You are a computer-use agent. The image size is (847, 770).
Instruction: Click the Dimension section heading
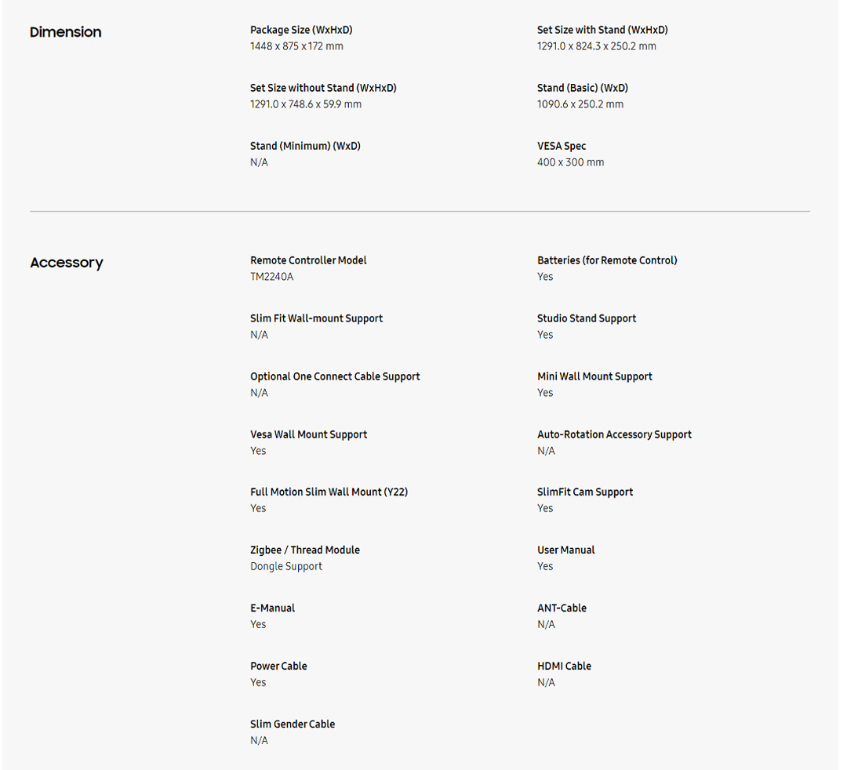click(66, 32)
